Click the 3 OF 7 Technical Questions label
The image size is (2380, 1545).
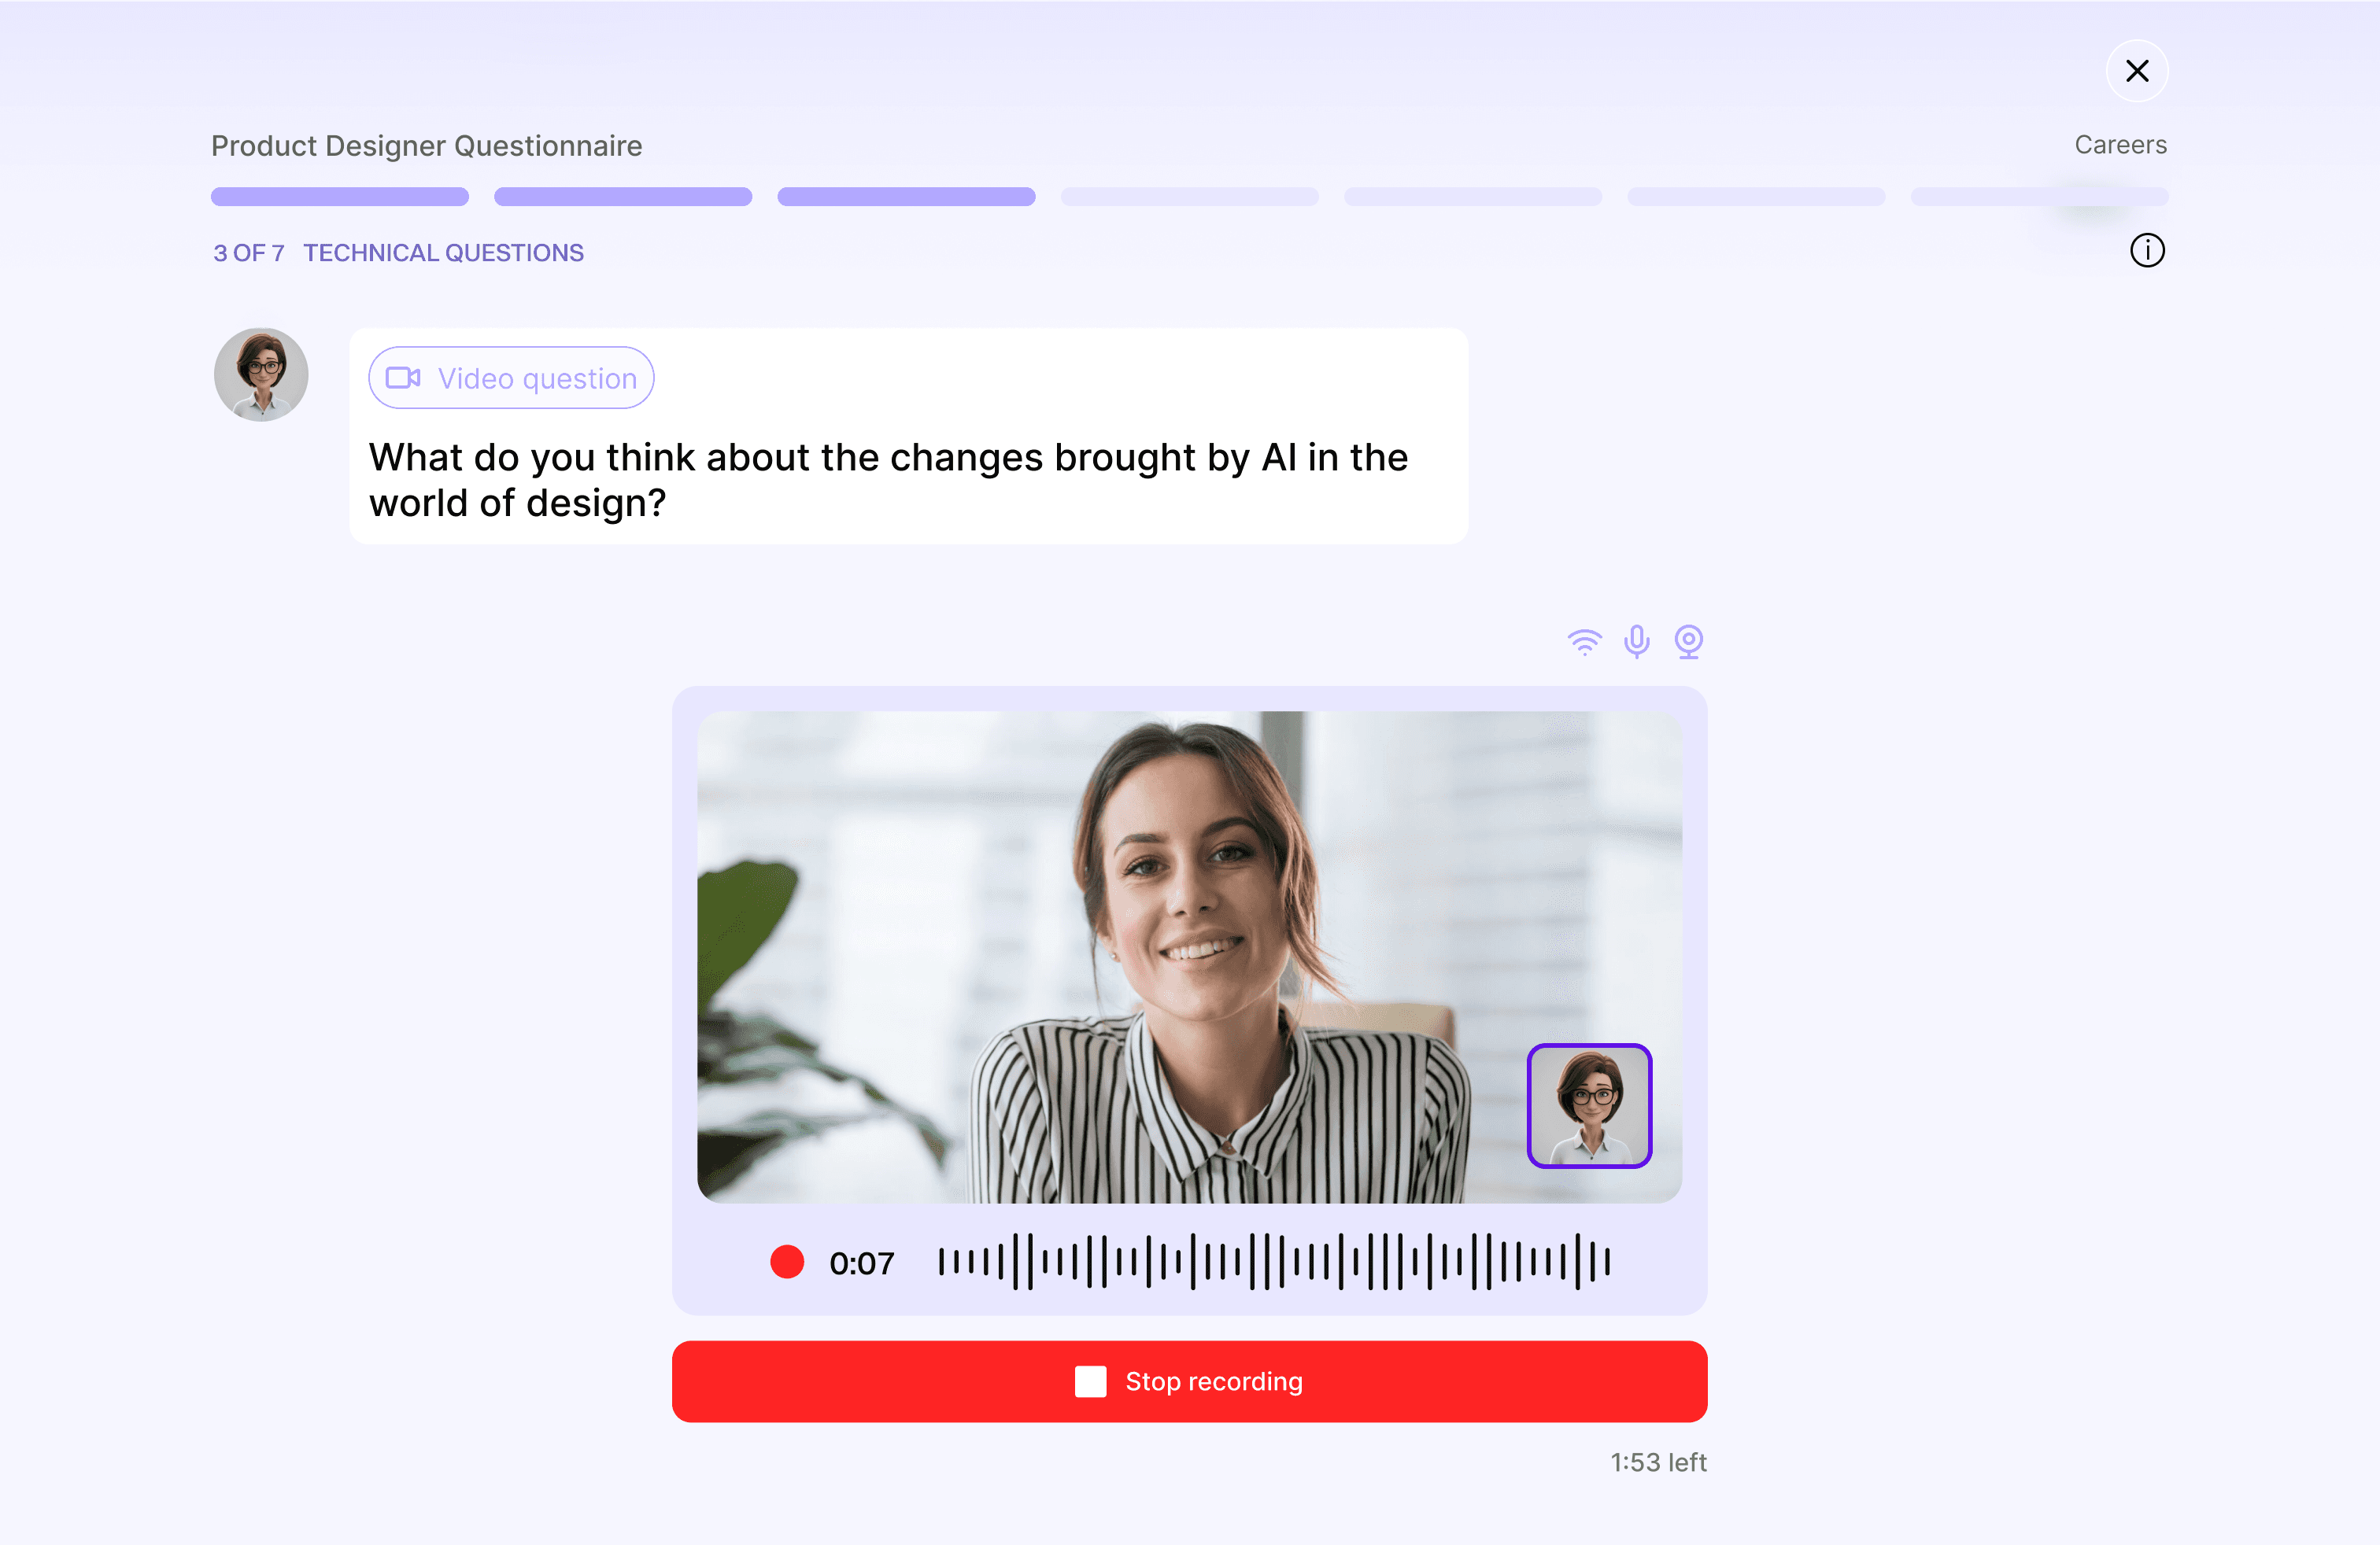pyautogui.click(x=398, y=253)
